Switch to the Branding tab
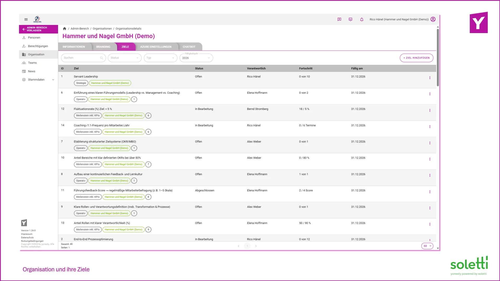 pos(103,47)
